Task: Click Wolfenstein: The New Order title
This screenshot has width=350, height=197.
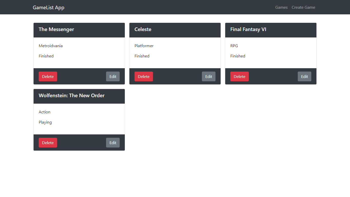Action: coord(71,95)
